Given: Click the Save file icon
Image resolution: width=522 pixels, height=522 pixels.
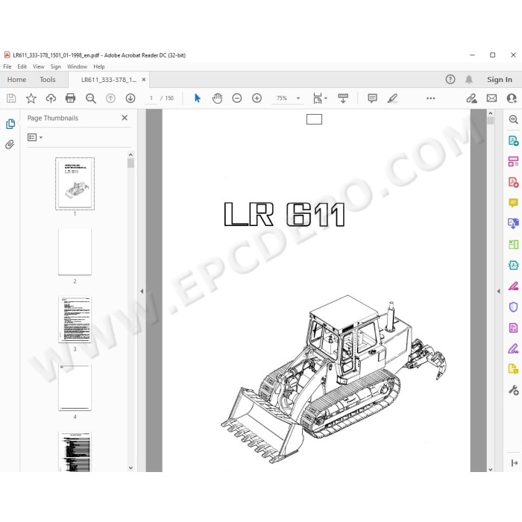Looking at the screenshot, I should click(x=11, y=98).
